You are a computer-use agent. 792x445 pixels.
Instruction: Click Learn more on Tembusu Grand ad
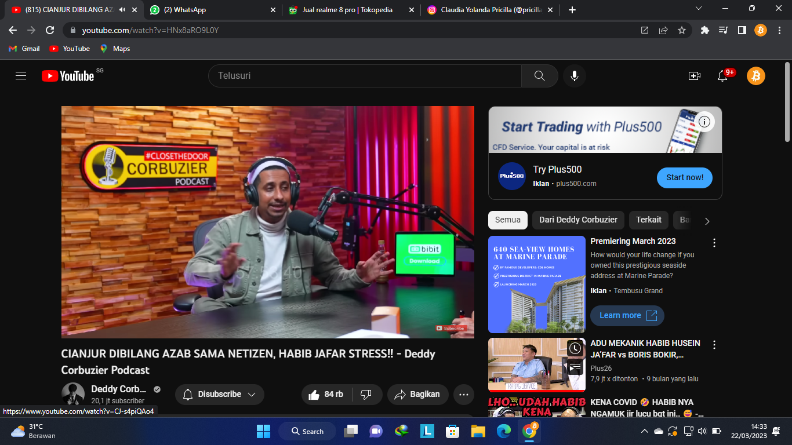627,316
